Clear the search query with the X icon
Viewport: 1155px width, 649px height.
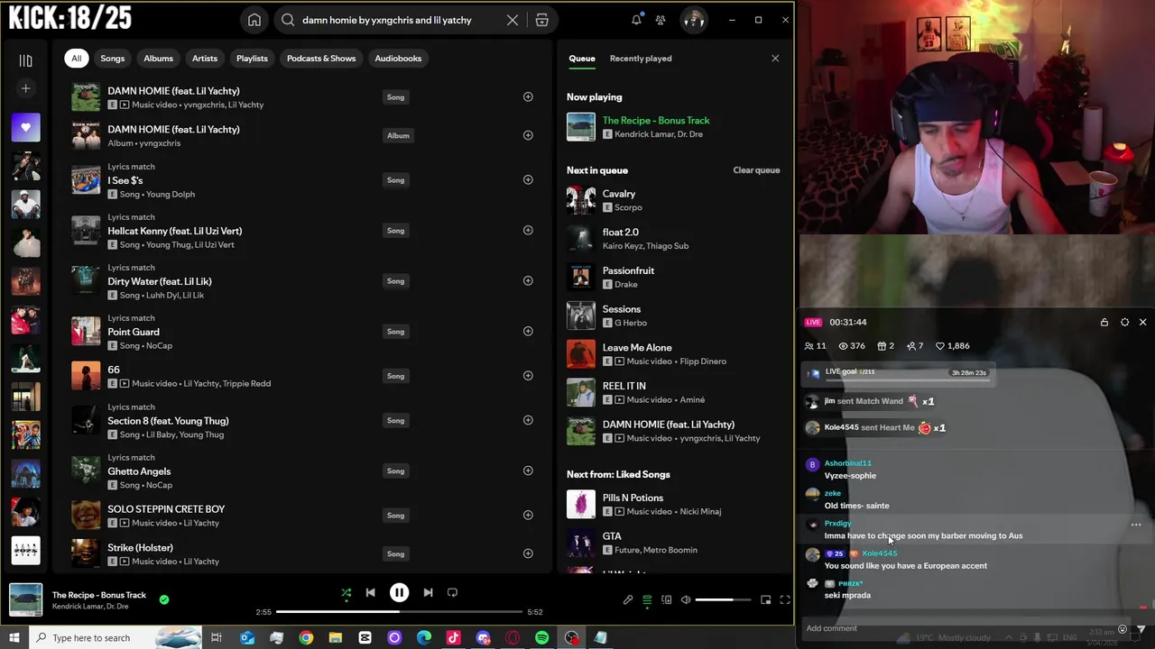click(513, 20)
